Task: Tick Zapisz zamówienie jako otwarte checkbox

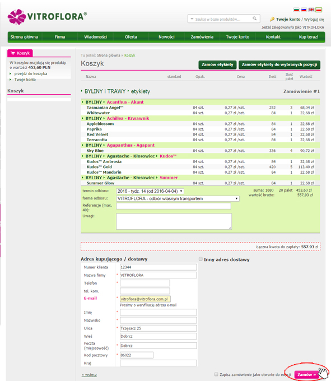Action: [x=216, y=374]
